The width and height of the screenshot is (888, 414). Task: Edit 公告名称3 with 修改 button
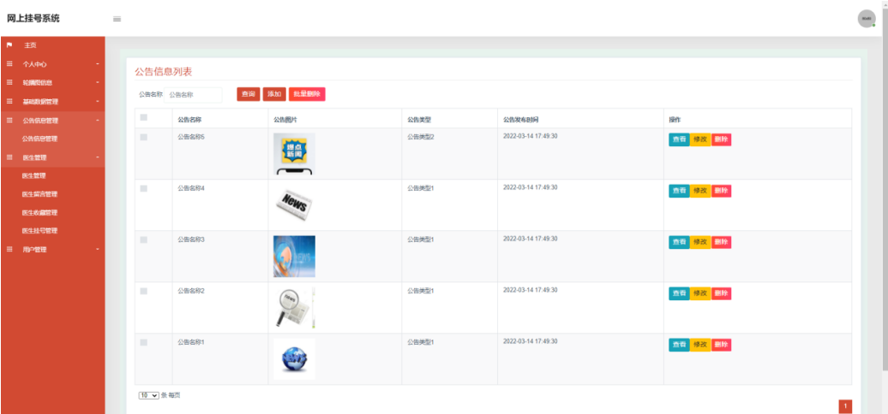700,242
